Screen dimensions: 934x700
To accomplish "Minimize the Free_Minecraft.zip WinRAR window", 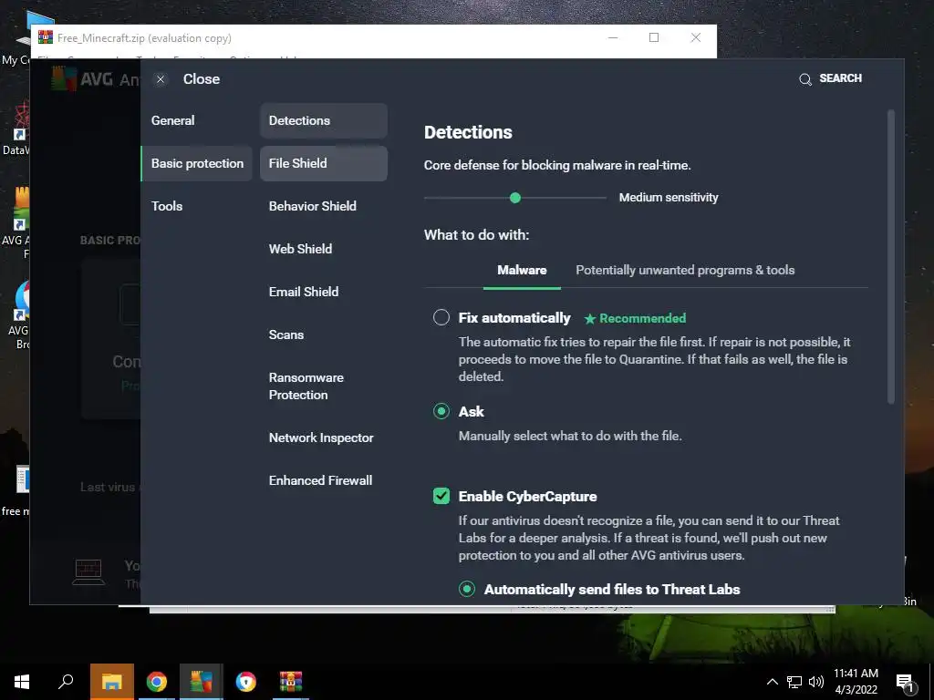I will [x=613, y=37].
